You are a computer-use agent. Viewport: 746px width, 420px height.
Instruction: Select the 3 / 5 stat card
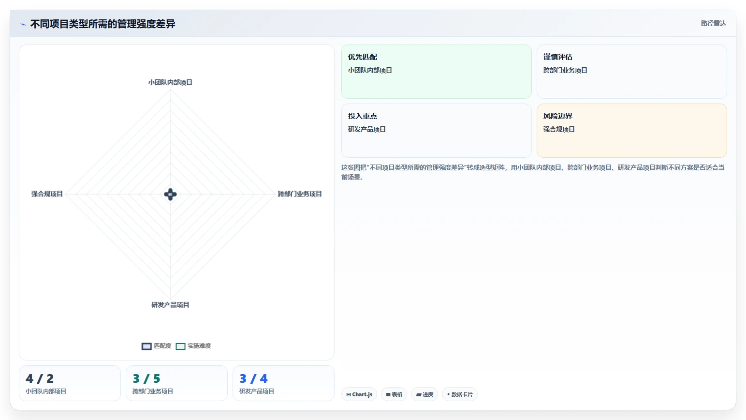click(176, 383)
